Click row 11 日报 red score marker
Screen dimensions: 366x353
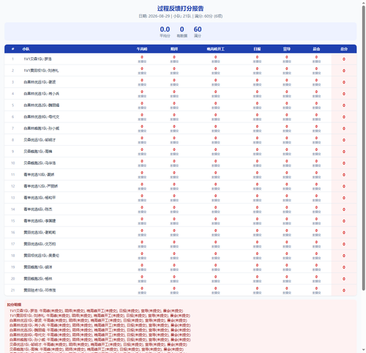point(257,173)
